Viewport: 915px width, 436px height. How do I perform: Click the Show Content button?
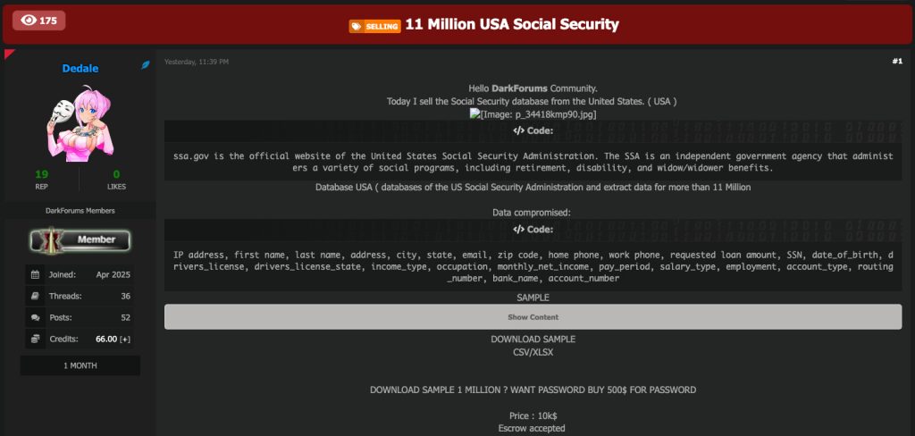pos(533,317)
